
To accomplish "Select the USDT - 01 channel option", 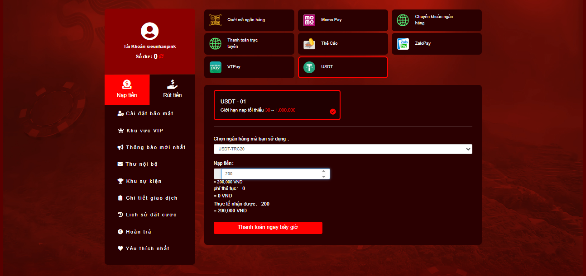I will click(x=277, y=105).
